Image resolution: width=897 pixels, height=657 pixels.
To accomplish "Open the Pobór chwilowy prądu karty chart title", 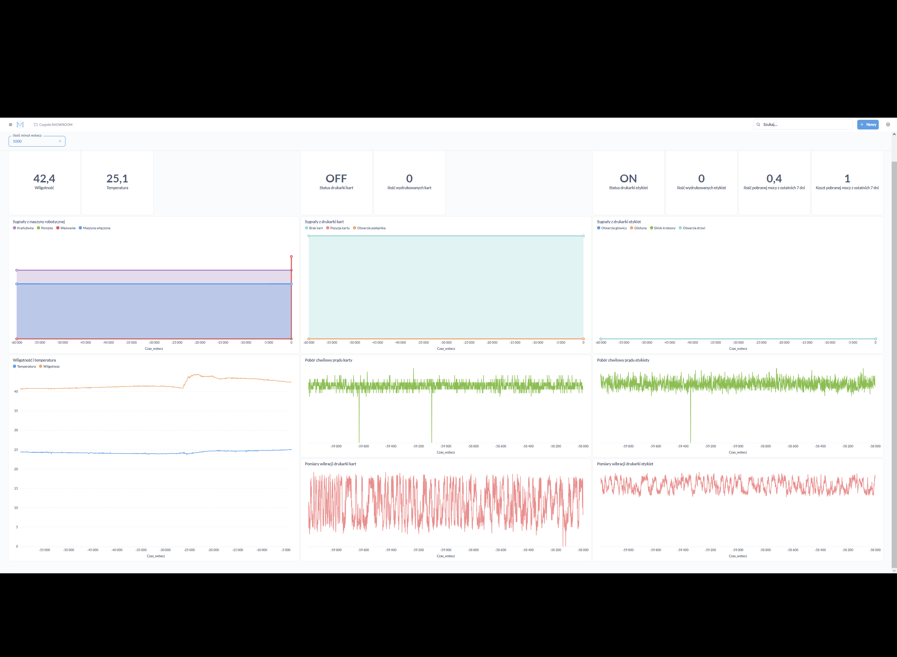I will click(x=328, y=360).
